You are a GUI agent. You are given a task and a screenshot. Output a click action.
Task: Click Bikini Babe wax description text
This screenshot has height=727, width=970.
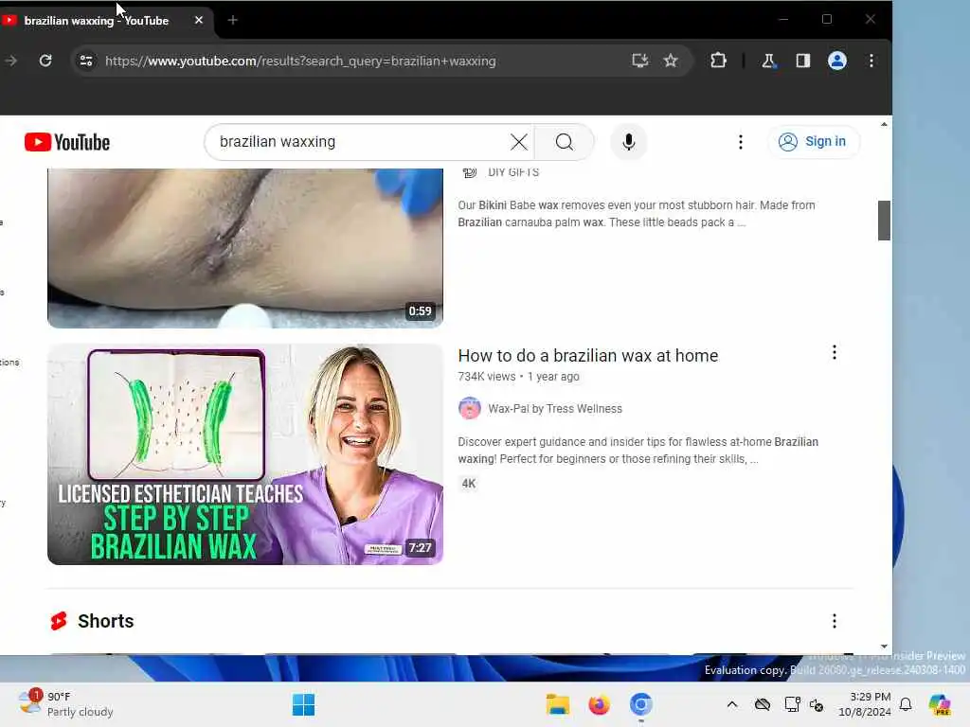[636, 214]
